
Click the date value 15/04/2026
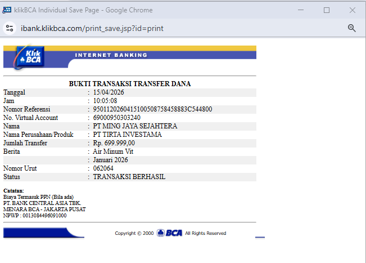point(109,92)
